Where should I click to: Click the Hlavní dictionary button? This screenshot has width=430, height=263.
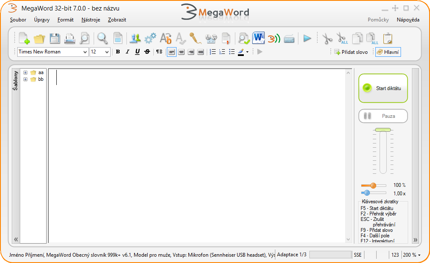click(x=388, y=52)
